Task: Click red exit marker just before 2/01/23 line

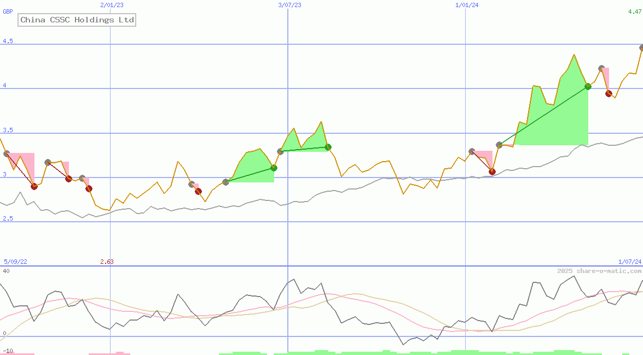Action: (89, 188)
